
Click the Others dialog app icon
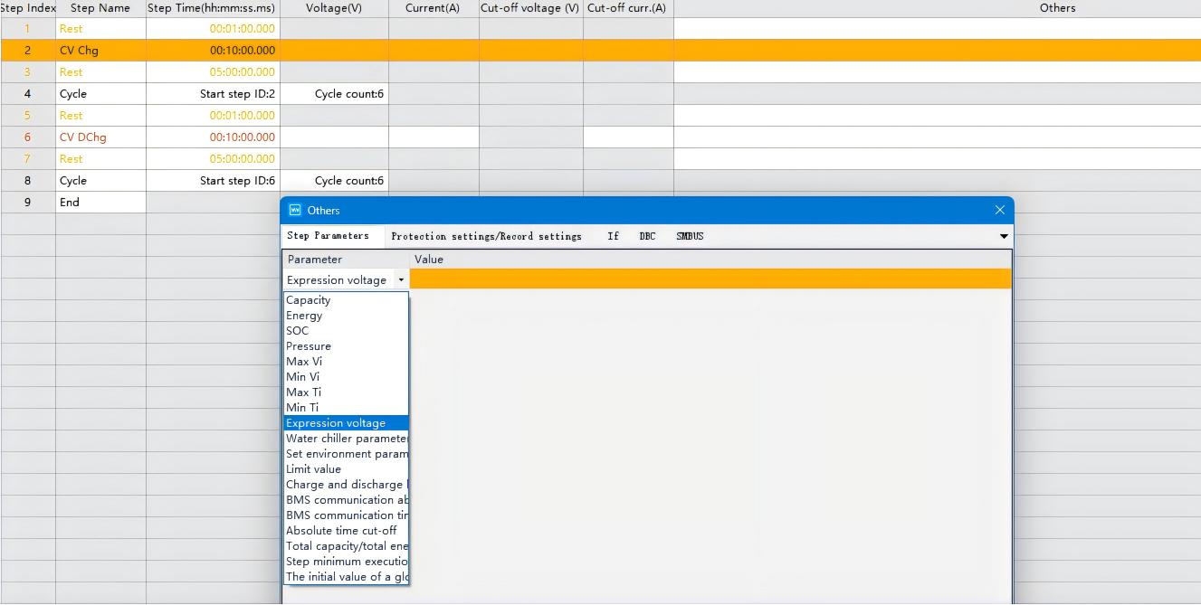[x=294, y=210]
